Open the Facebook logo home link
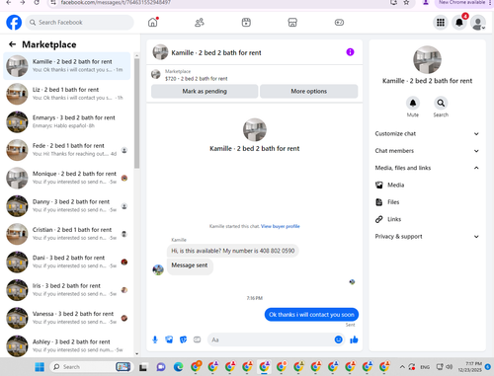This screenshot has width=494, height=376. [x=14, y=23]
